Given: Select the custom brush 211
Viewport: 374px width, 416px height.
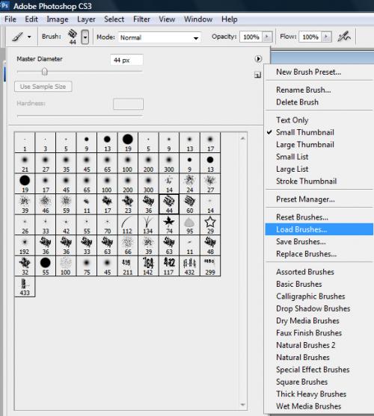Looking at the screenshot, I should (127, 266).
